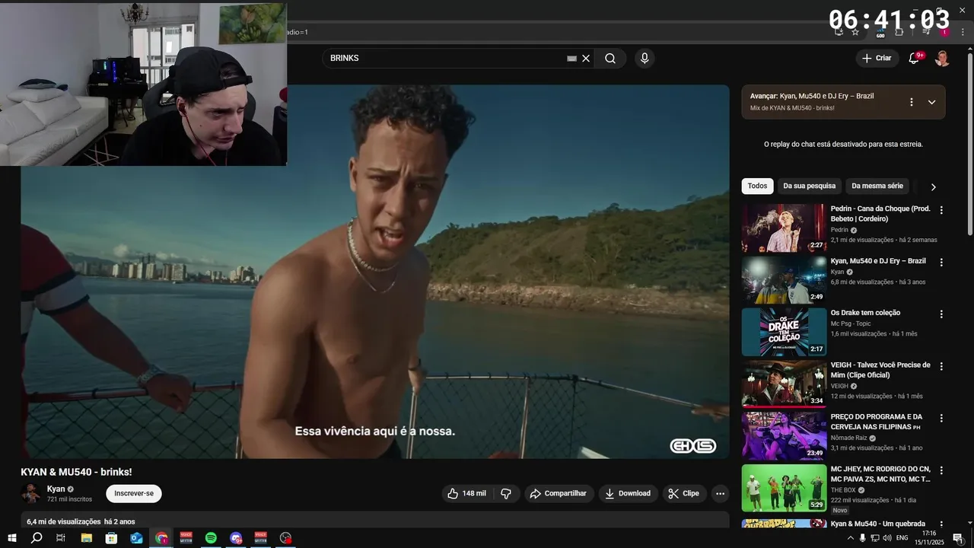This screenshot has height=548, width=974.
Task: Download the video
Action: 628,493
